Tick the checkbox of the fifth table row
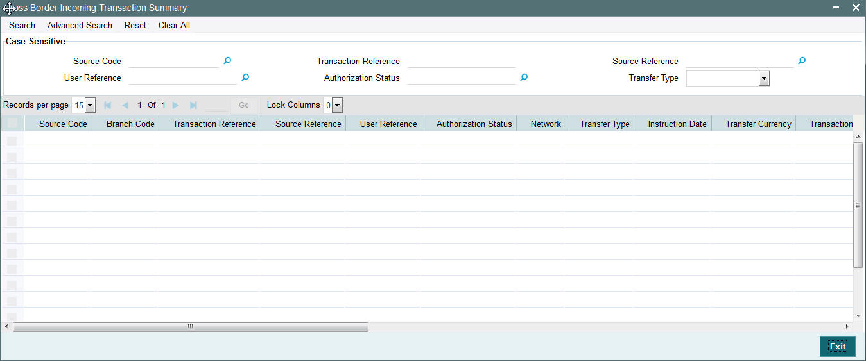The image size is (866, 361). tap(12, 205)
